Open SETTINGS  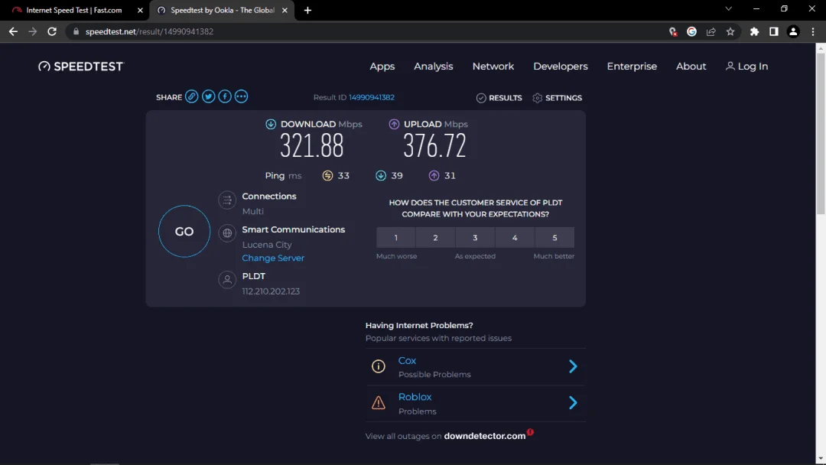click(557, 98)
